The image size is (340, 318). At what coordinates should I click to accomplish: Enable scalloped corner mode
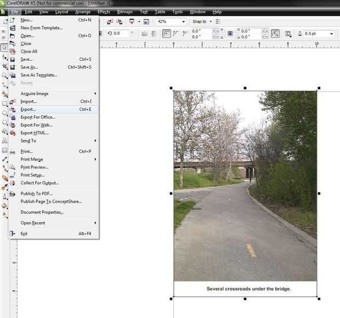176,33
